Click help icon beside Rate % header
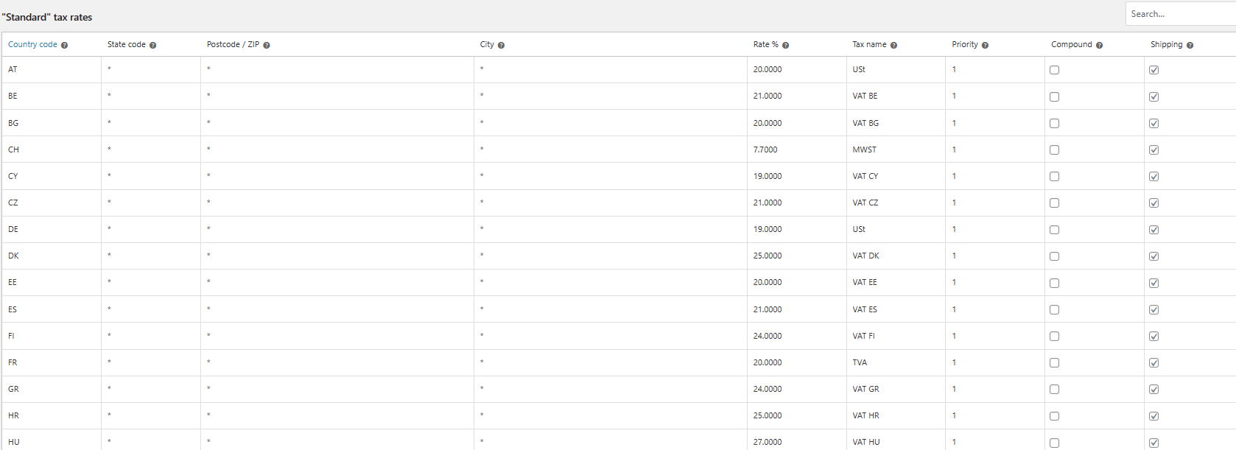This screenshot has height=450, width=1236. point(785,46)
